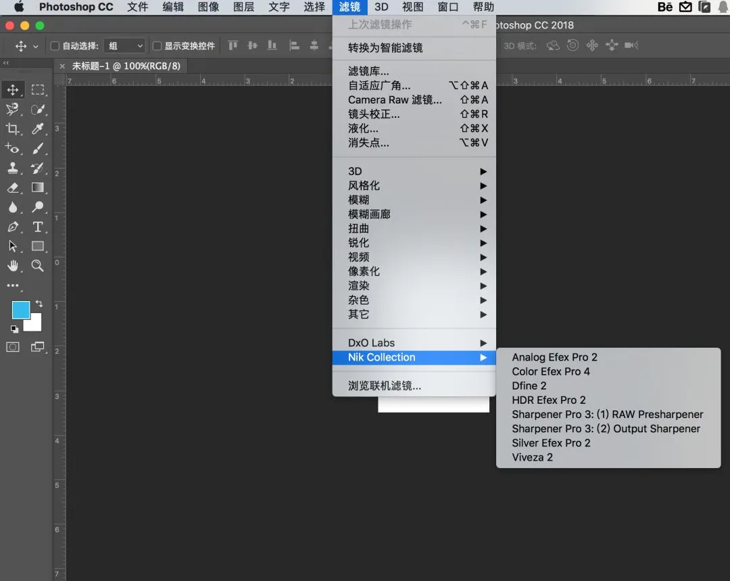Select the Pen tool
Viewport: 730px width, 581px height.
point(13,227)
